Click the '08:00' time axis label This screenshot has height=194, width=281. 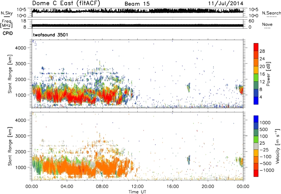point(102,187)
